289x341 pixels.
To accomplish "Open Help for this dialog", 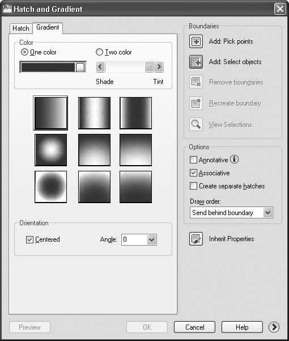I will 242,327.
